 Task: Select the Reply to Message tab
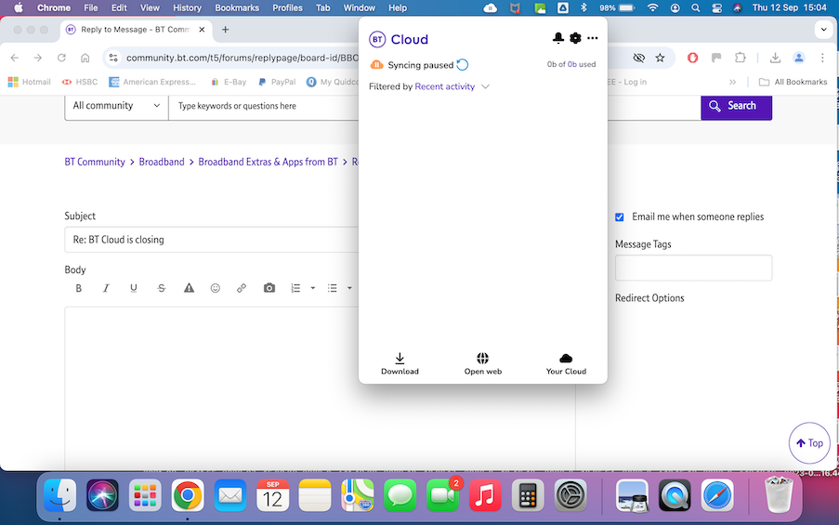pyautogui.click(x=136, y=30)
